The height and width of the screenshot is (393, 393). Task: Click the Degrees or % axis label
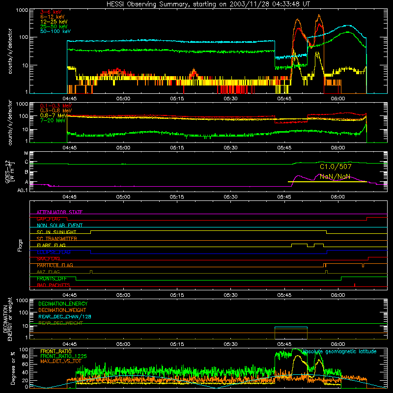[x=13, y=368]
